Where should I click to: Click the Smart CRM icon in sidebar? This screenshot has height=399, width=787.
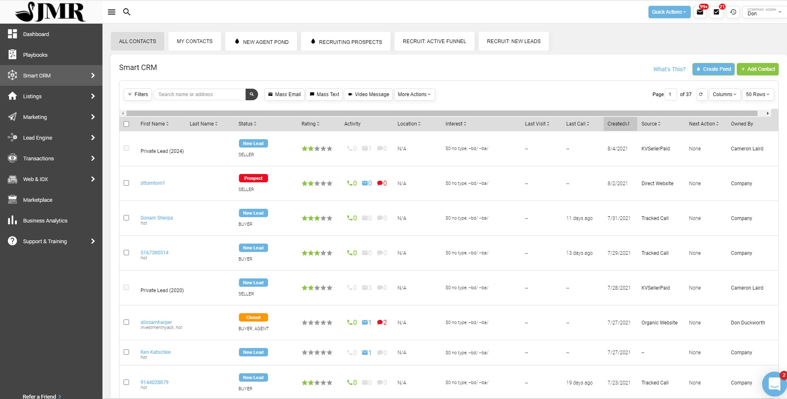pyautogui.click(x=12, y=75)
